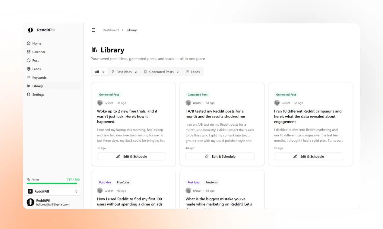The height and width of the screenshot is (229, 383).
Task: Click the avatar on the 'first 100 users' idea
Action: (100, 190)
